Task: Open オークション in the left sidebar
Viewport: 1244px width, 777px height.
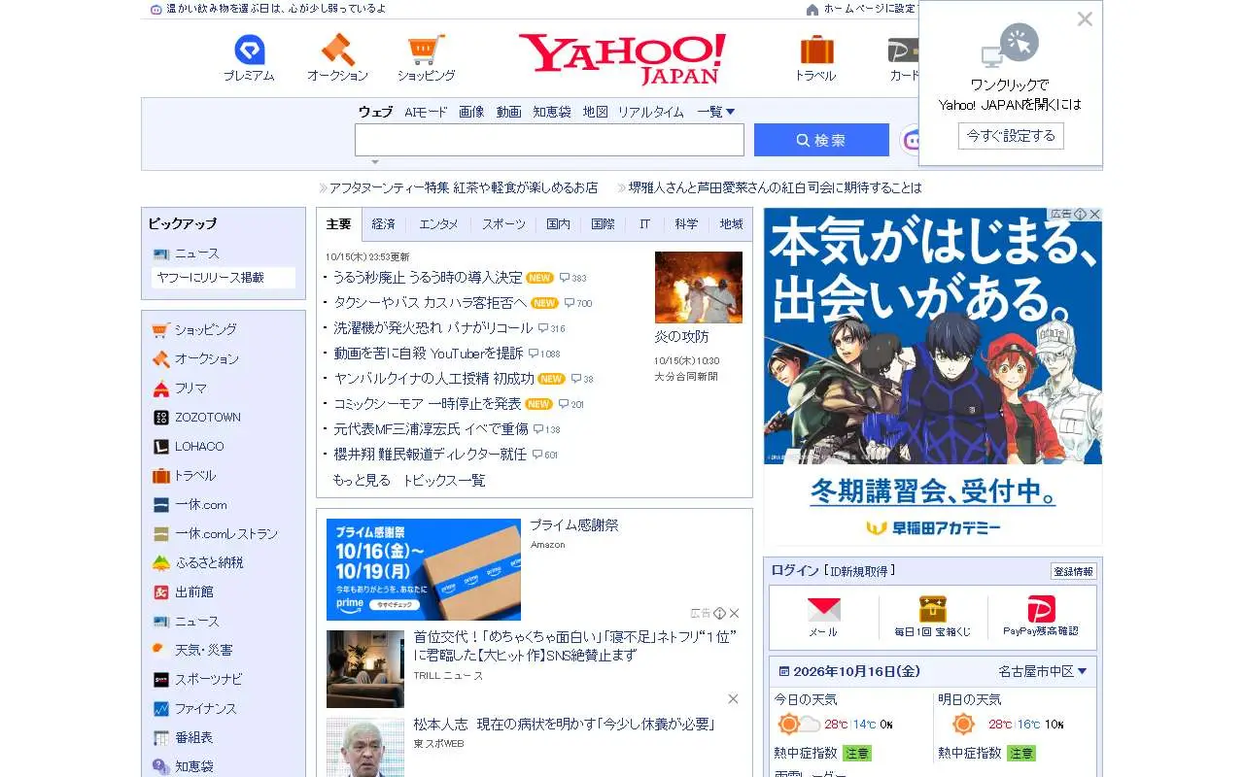Action: pyautogui.click(x=206, y=359)
